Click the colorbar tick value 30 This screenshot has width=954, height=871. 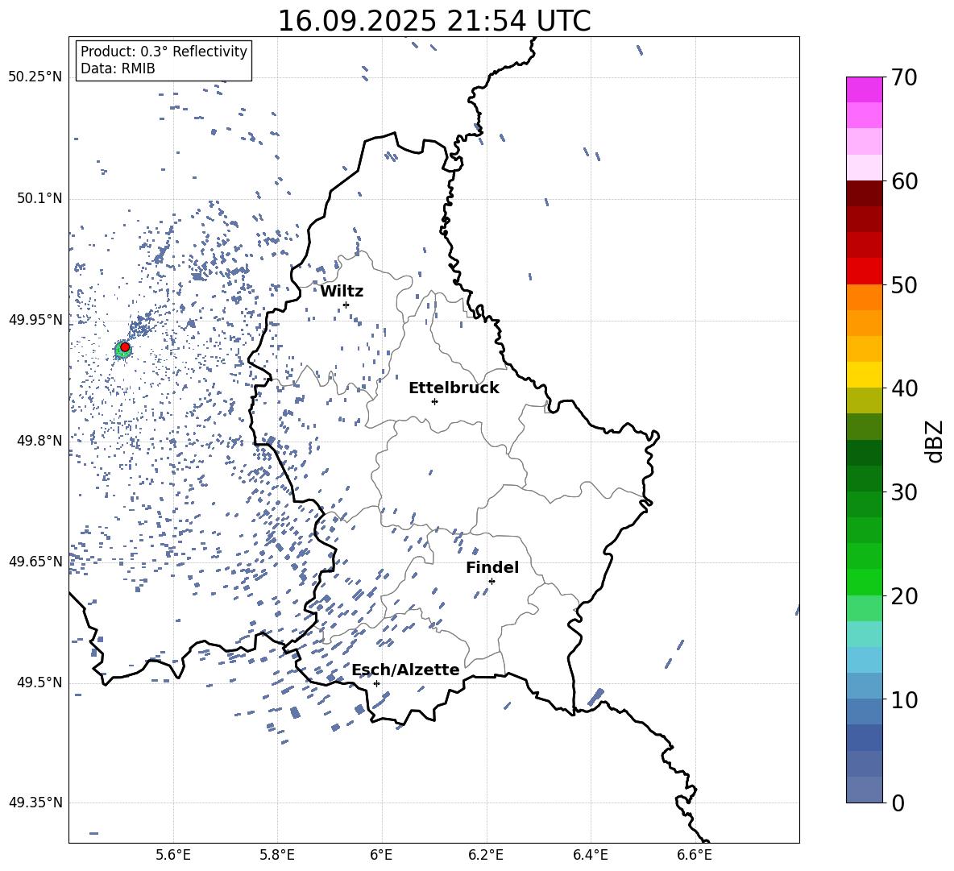coord(903,492)
